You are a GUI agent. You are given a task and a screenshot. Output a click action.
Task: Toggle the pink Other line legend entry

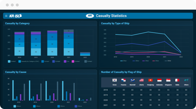tap(156, 61)
